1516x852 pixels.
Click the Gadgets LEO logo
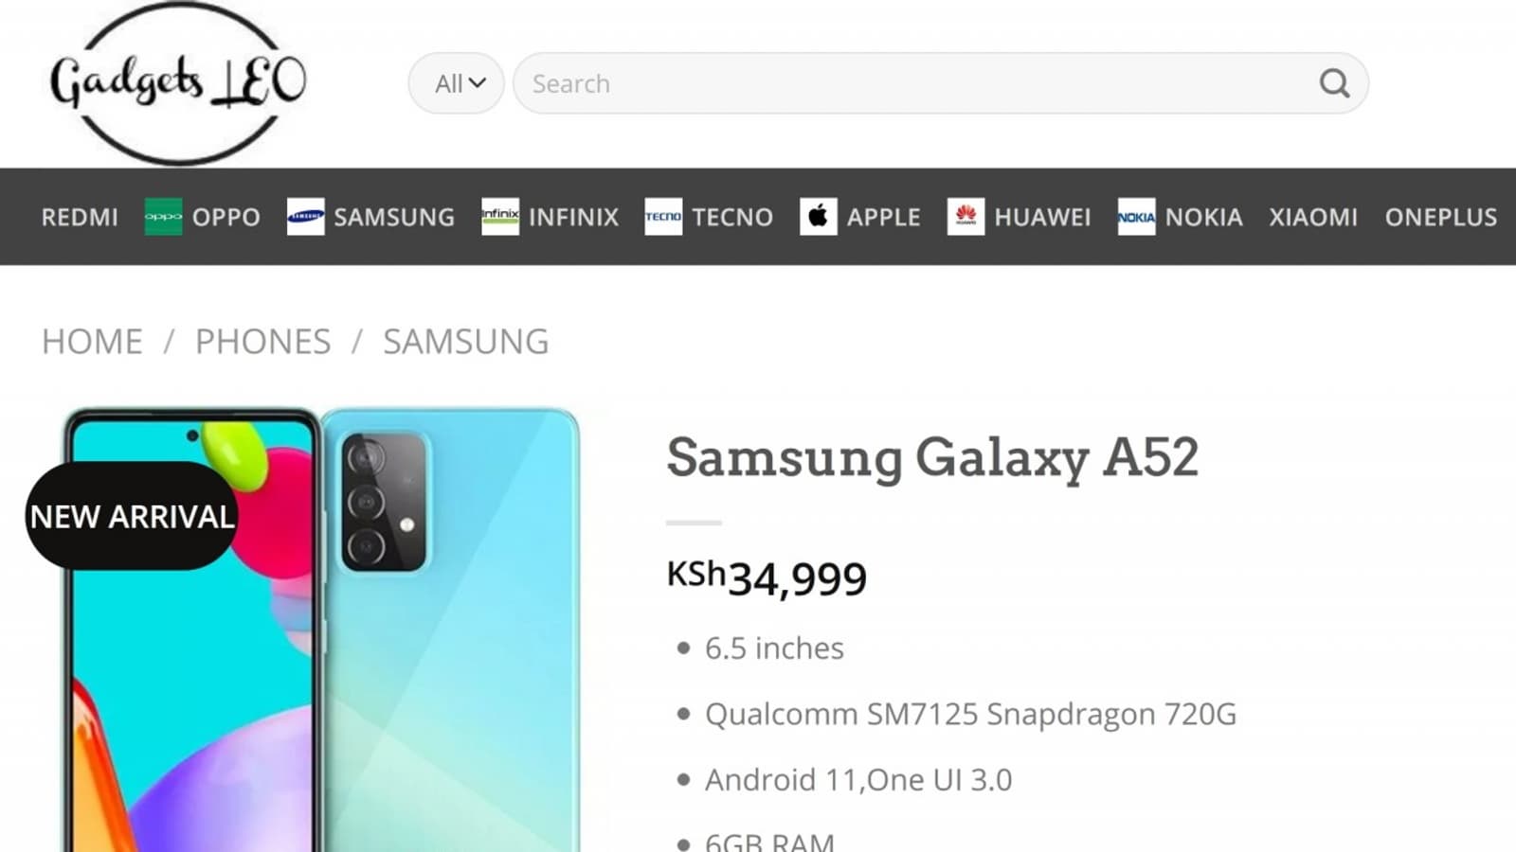178,83
